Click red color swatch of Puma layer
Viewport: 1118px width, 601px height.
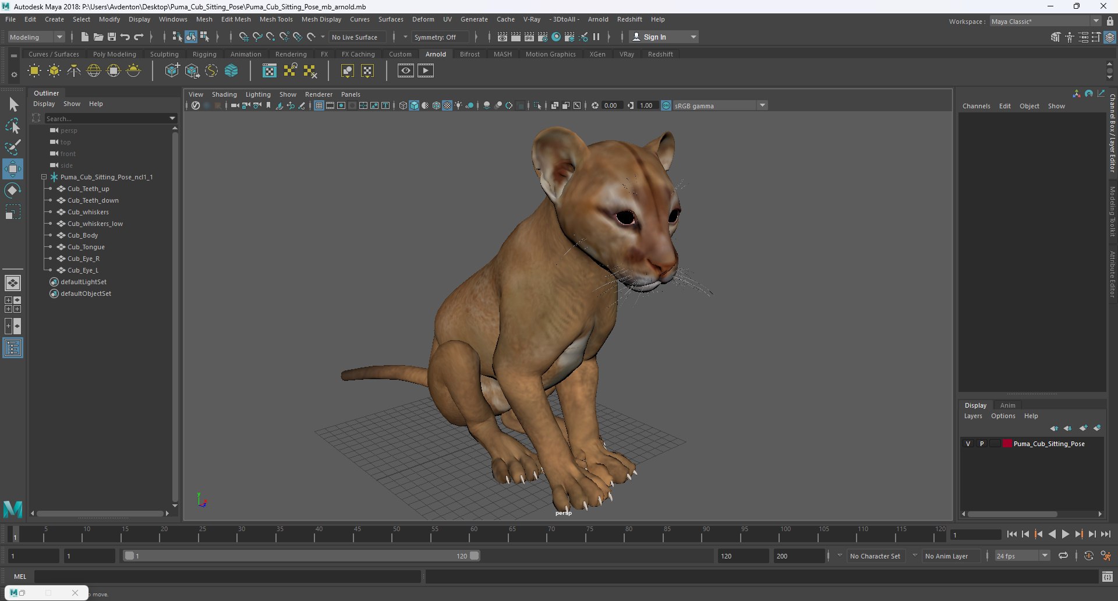(x=1007, y=444)
